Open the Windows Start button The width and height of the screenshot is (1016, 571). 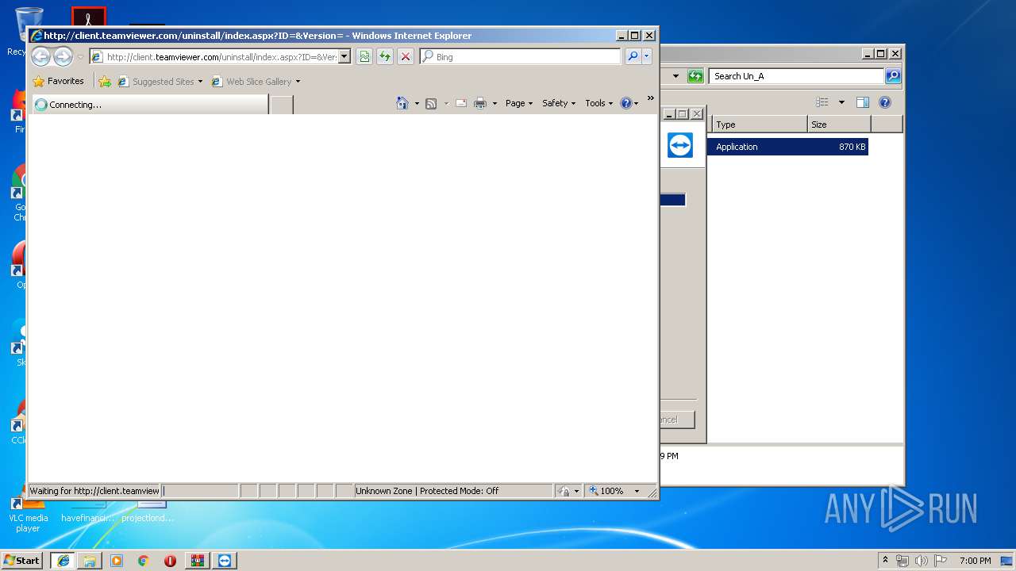[22, 560]
